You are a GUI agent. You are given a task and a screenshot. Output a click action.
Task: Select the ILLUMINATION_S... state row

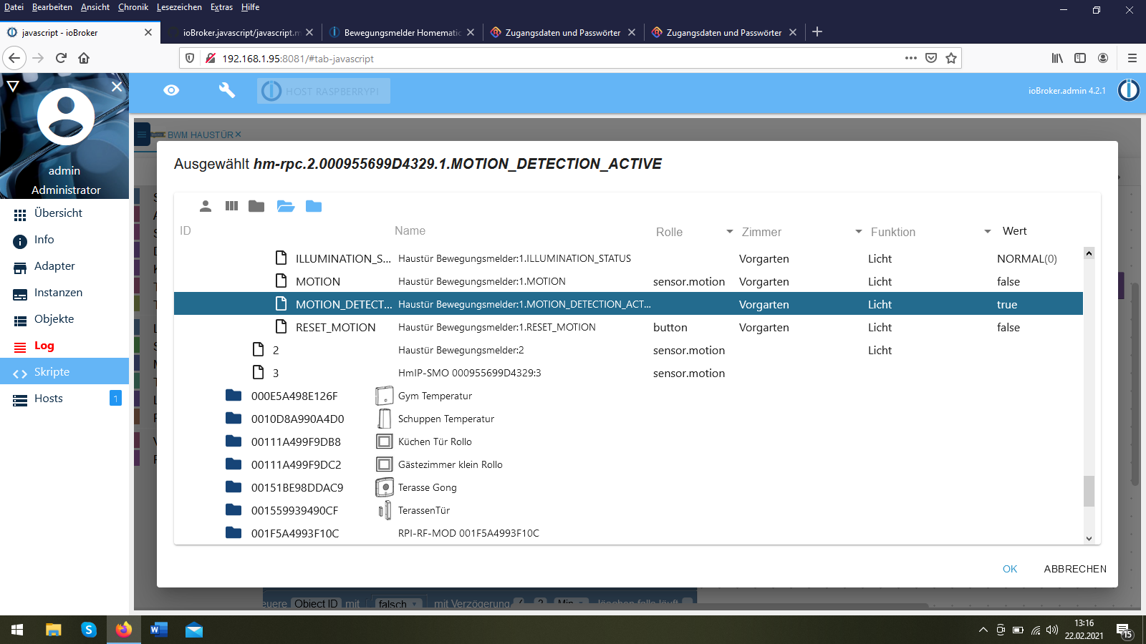(628, 258)
